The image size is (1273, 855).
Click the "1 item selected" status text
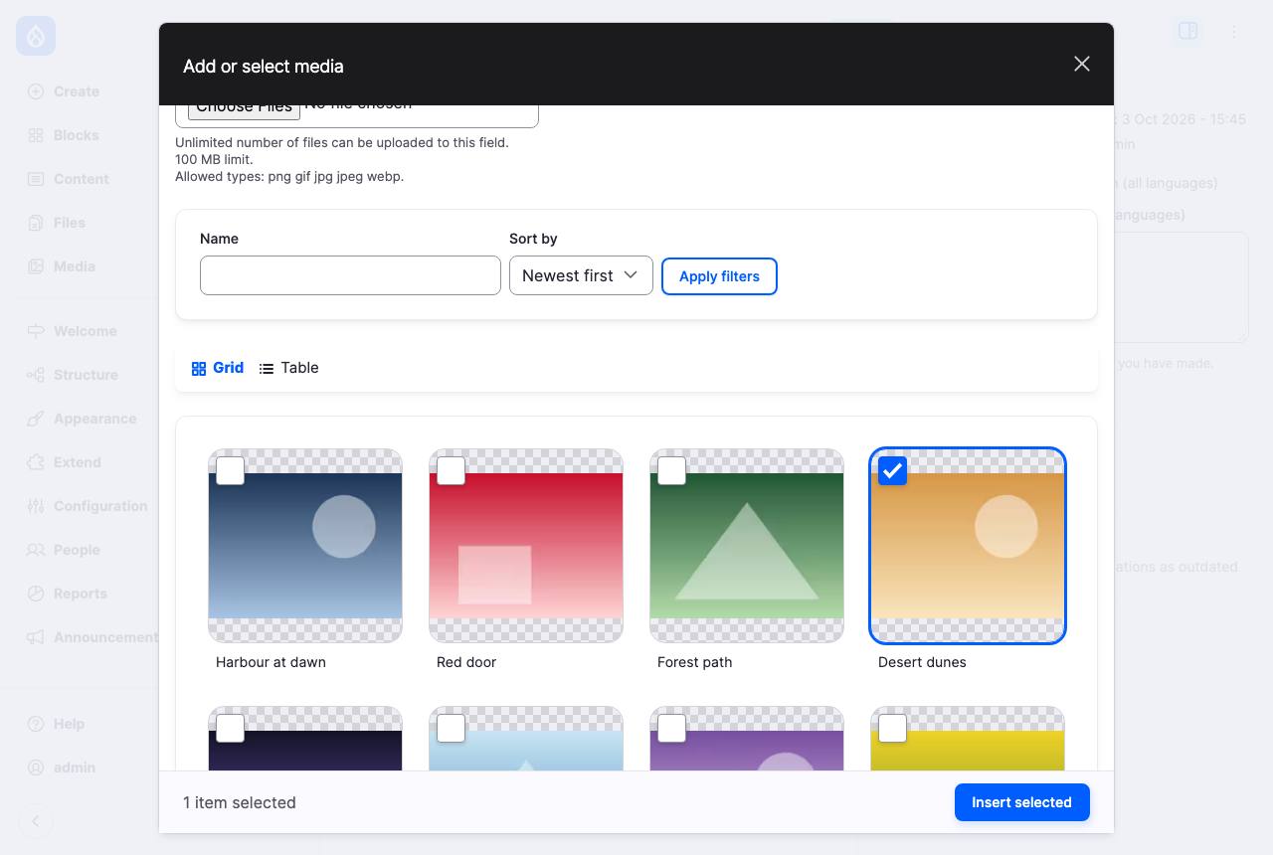[240, 802]
